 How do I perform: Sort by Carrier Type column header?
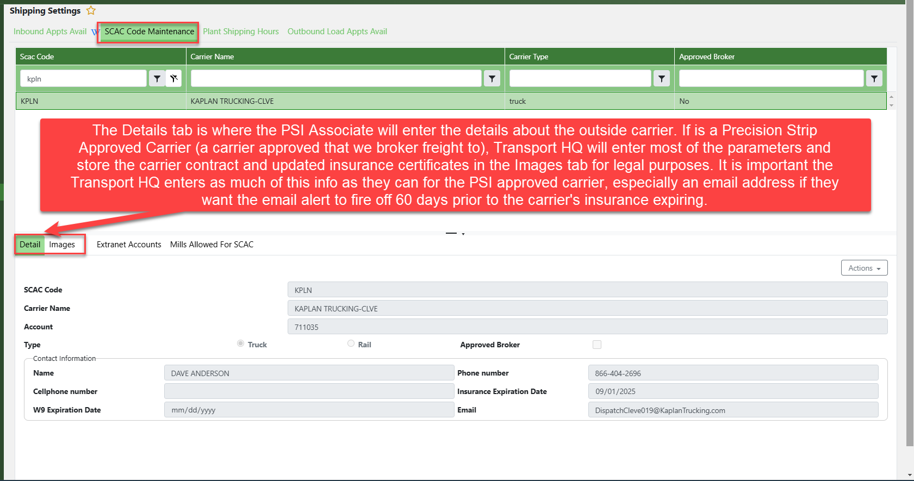coord(589,57)
